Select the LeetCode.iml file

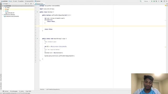tap(10, 13)
